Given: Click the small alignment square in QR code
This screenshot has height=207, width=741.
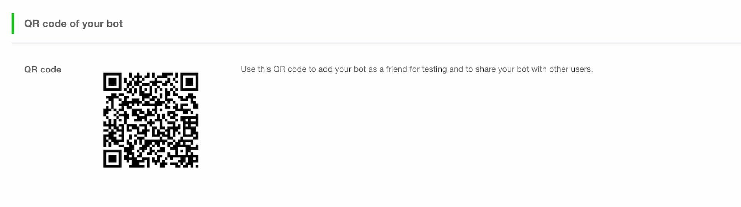Looking at the screenshot, I should pos(181,151).
